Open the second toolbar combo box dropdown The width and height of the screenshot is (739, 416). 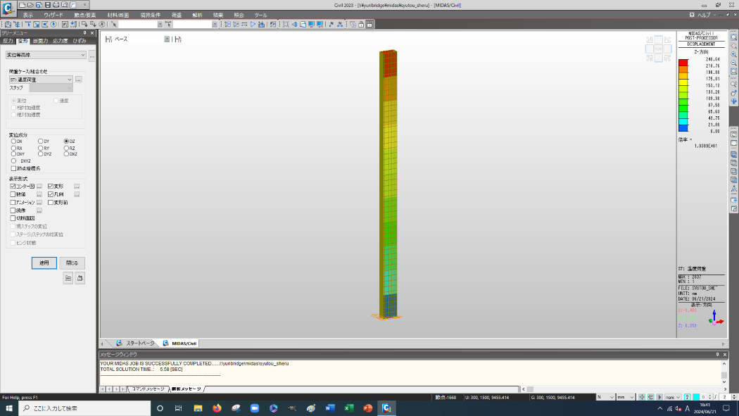tap(215, 24)
